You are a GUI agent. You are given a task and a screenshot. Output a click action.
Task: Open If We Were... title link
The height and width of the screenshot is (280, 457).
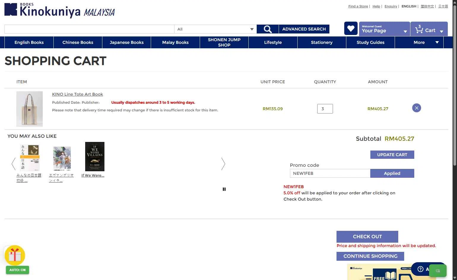point(93,175)
